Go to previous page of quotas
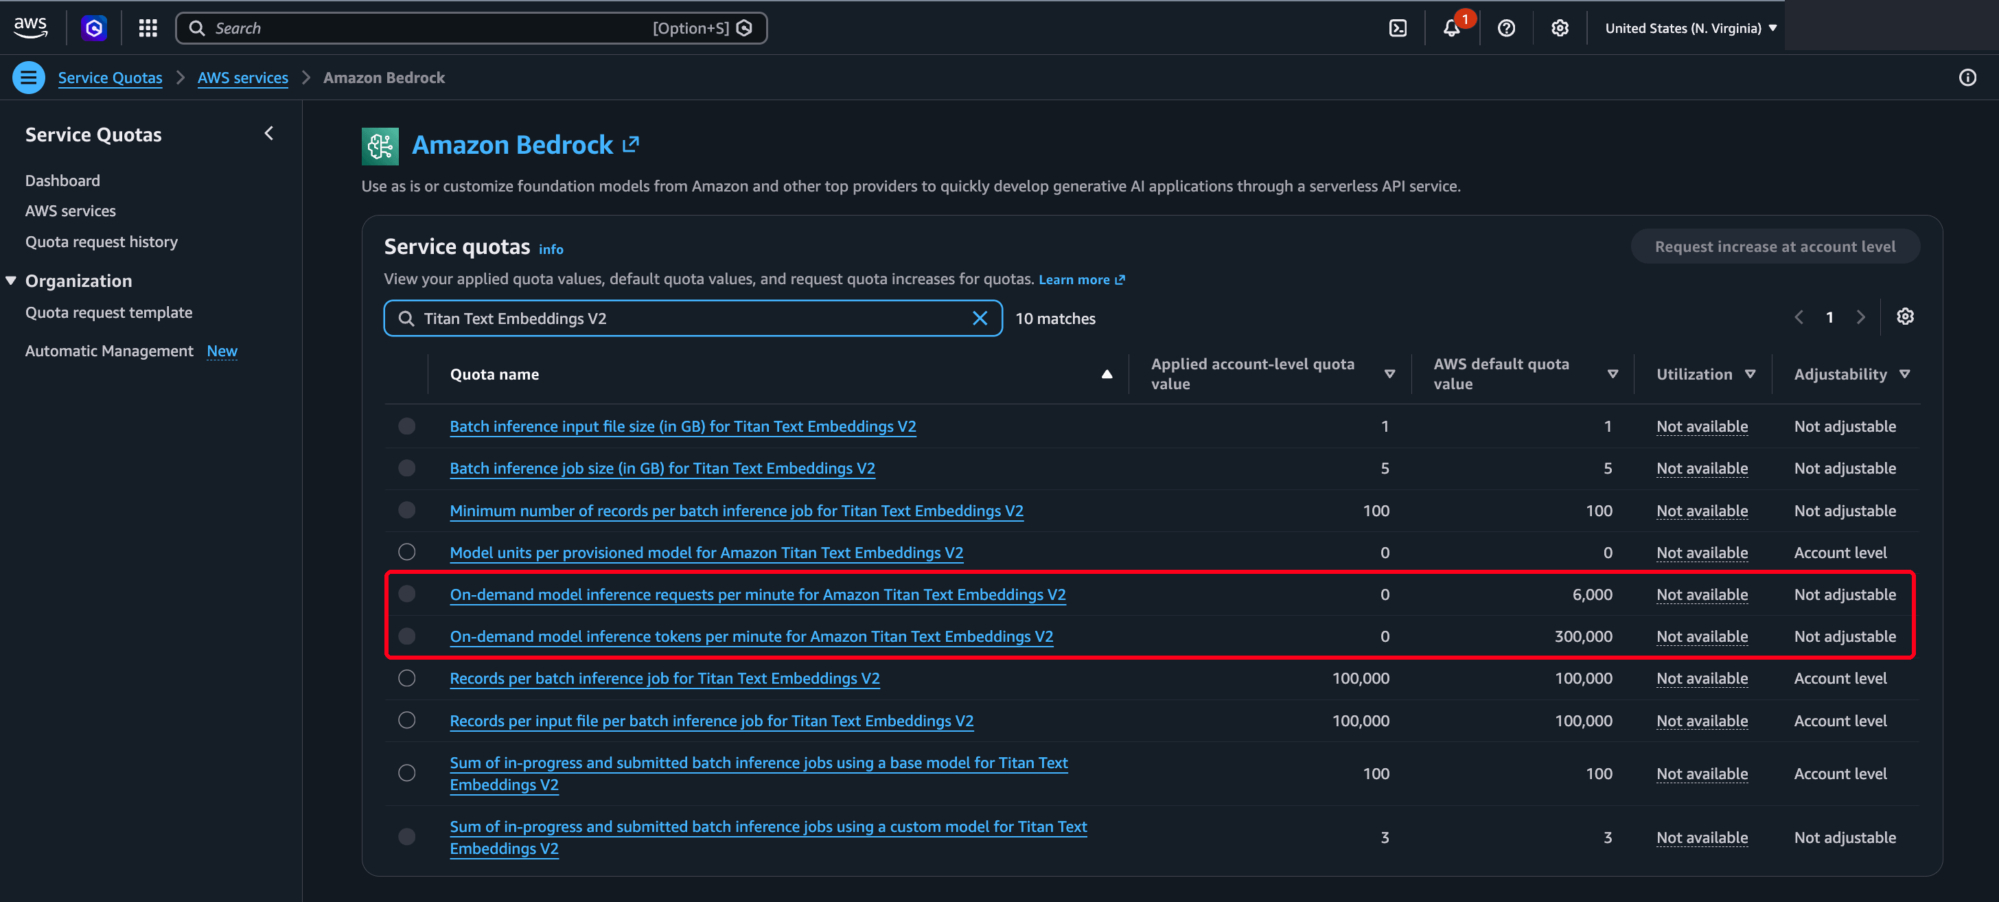The image size is (1999, 902). coord(1799,318)
